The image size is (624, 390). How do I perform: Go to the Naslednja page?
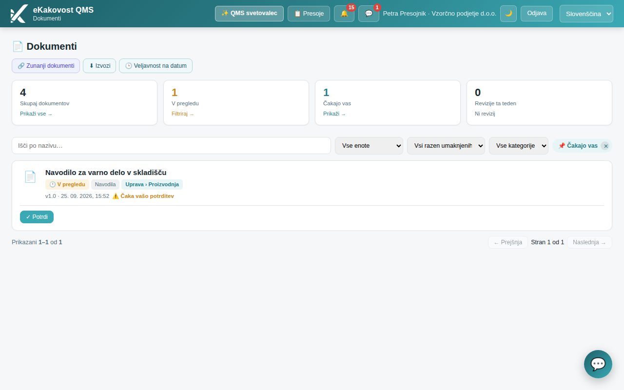pos(589,242)
